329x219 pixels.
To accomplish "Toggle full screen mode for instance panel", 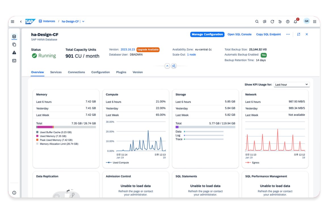I will [x=299, y=34].
